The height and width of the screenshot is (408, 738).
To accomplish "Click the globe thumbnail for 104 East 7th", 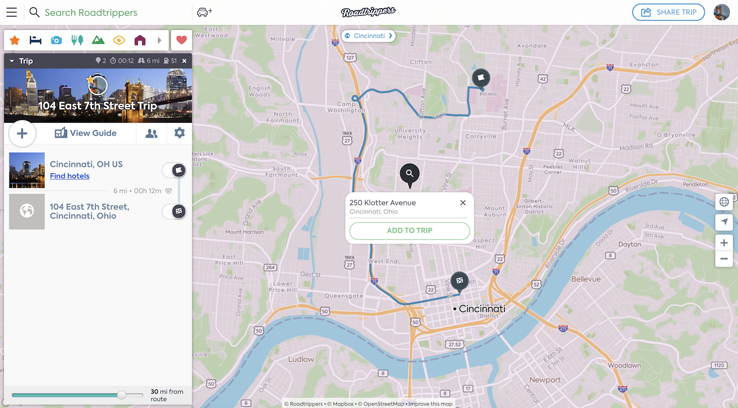I will click(27, 211).
